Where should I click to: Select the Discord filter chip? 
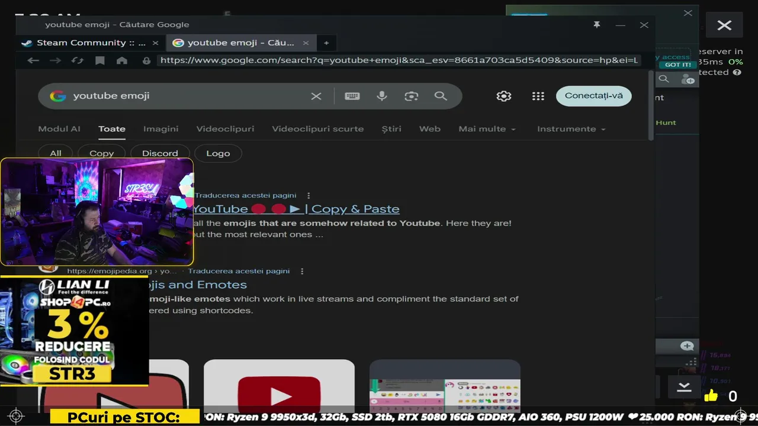coord(160,153)
